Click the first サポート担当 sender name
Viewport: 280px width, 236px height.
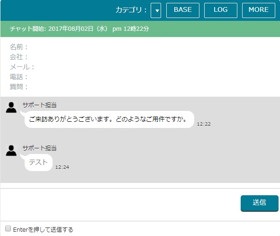[x=39, y=105]
